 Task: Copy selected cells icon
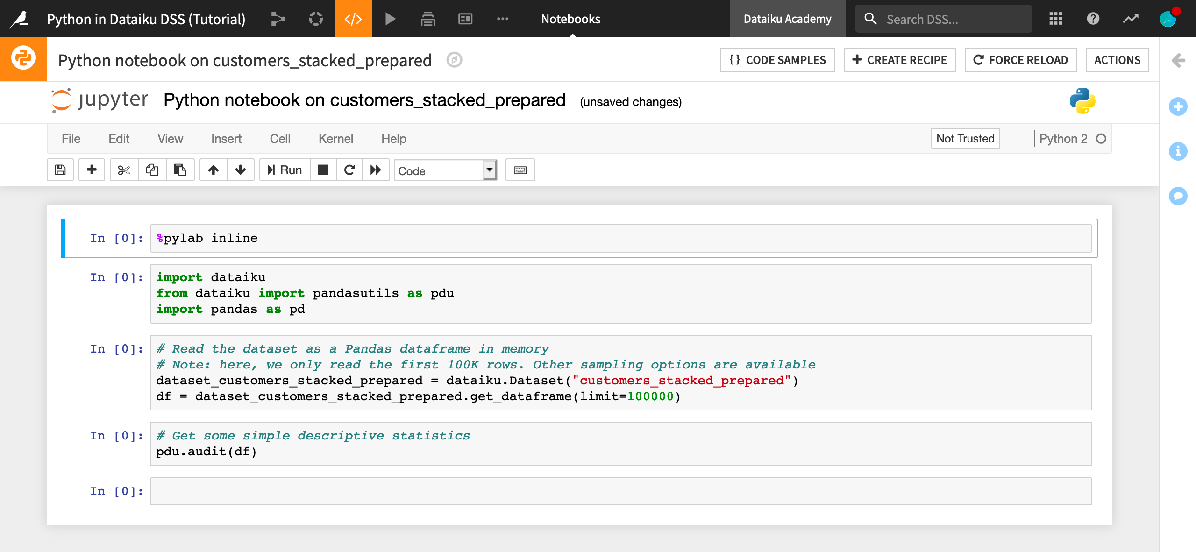[152, 170]
